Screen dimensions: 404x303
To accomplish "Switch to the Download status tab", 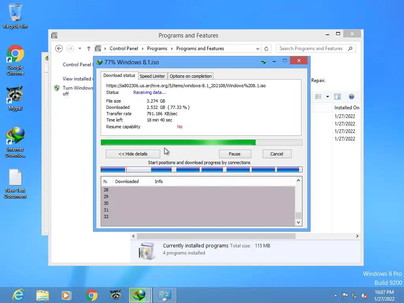I will (x=119, y=75).
